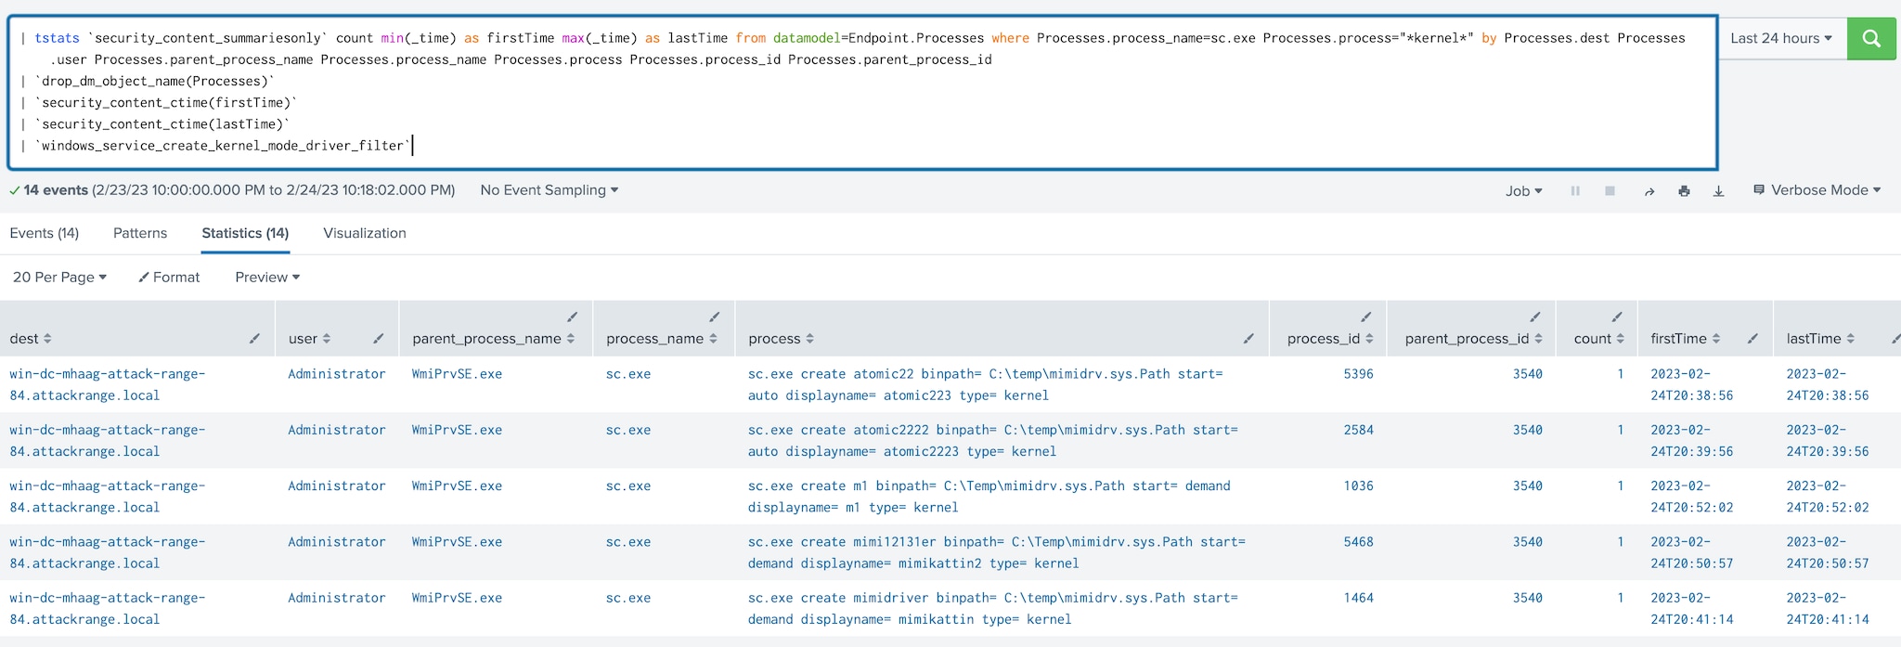Toggle sort on process_id column
Screen dimensions: 1901x647
click(x=1329, y=339)
